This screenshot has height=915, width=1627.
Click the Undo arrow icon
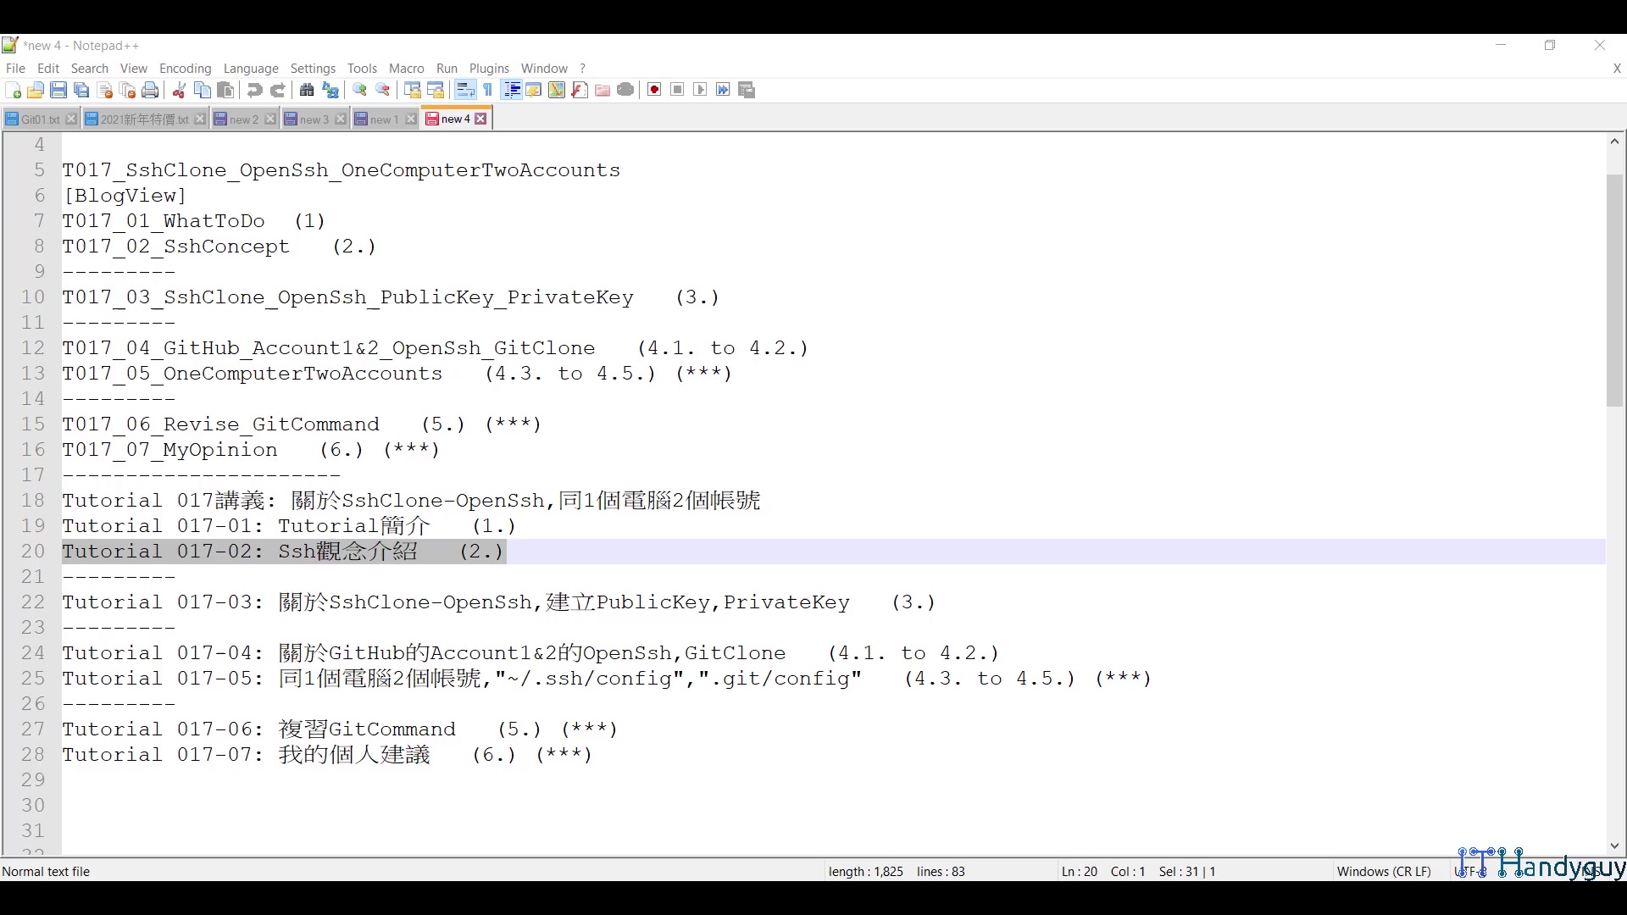(254, 90)
